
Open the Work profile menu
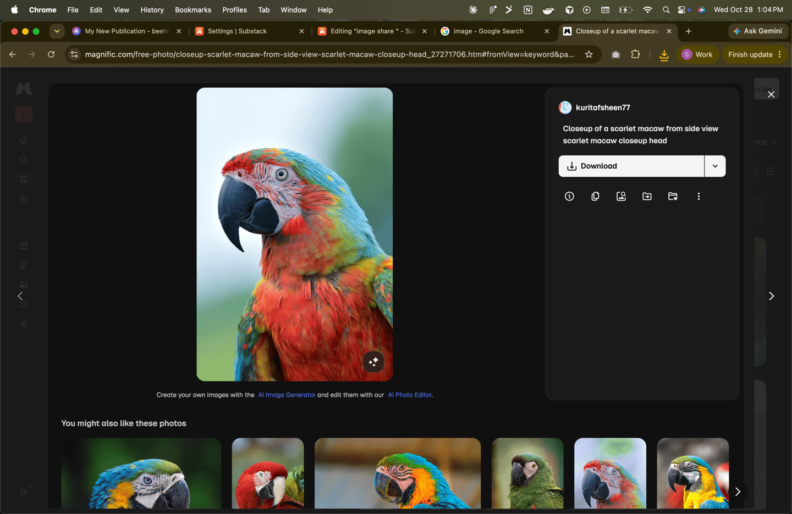click(x=697, y=54)
